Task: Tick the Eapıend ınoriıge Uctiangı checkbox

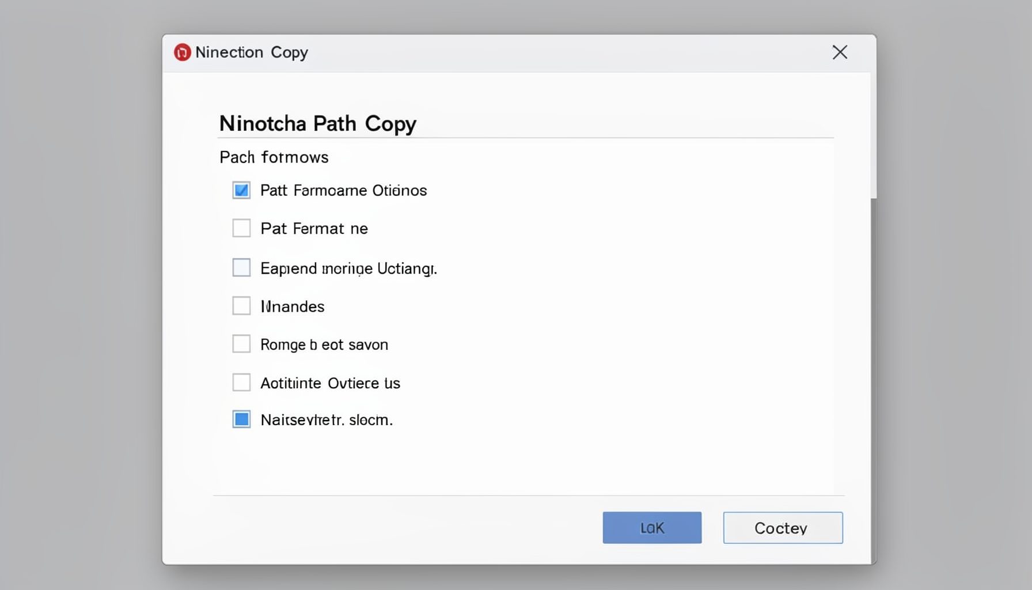Action: [x=241, y=267]
